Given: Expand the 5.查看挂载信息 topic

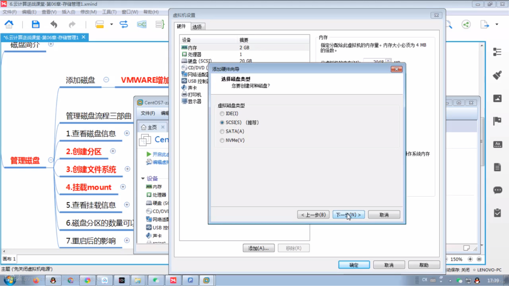Looking at the screenshot, I should [x=127, y=205].
